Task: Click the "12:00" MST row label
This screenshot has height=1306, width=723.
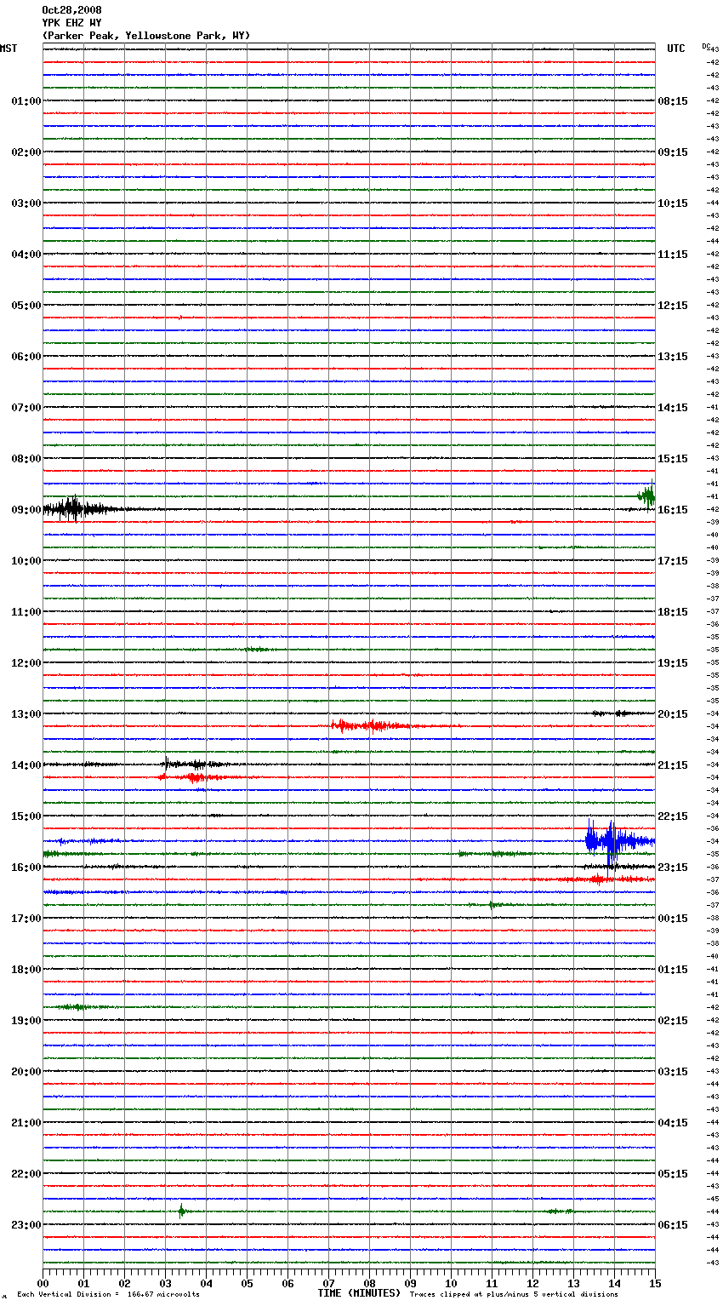Action: [x=26, y=663]
